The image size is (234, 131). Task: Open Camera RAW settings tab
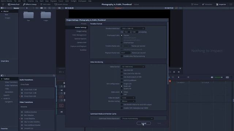[82, 43]
